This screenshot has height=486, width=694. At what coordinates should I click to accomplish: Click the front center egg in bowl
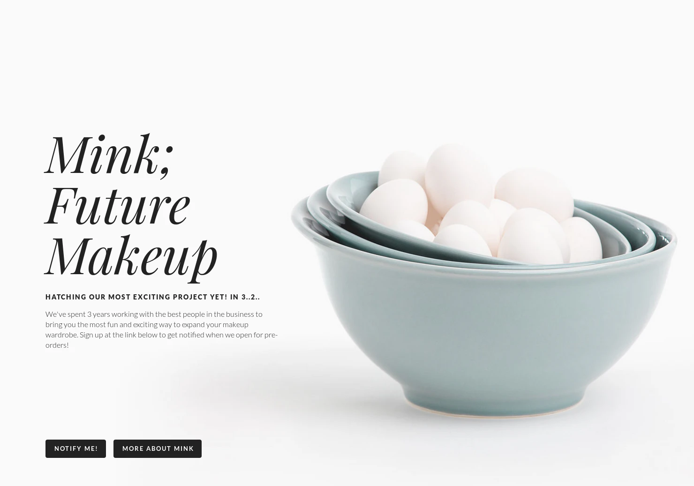click(532, 237)
